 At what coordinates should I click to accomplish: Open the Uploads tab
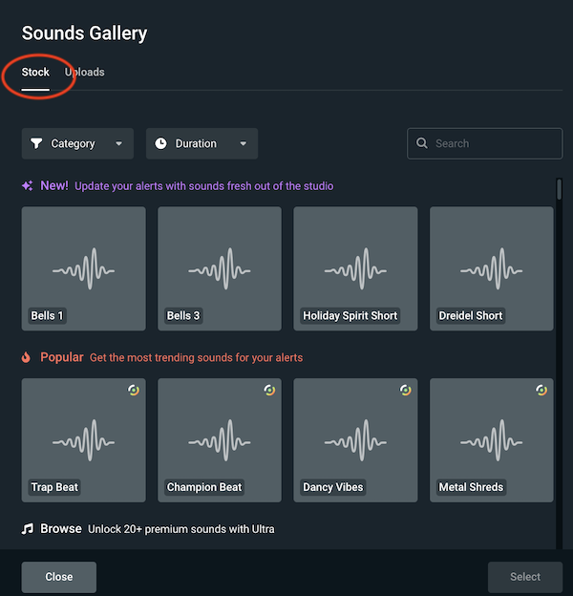click(x=85, y=73)
